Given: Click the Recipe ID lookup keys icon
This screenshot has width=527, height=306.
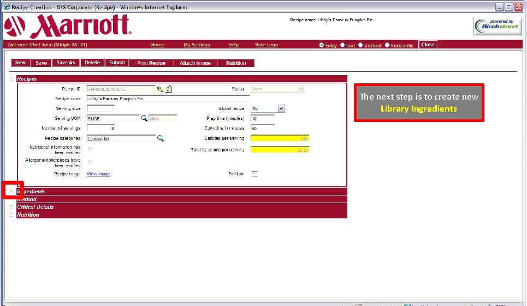Looking at the screenshot, I should click(160, 89).
